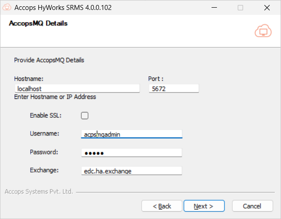Click the "Password:" label text
Image resolution: width=281 pixels, height=219 pixels.
[x=44, y=152]
